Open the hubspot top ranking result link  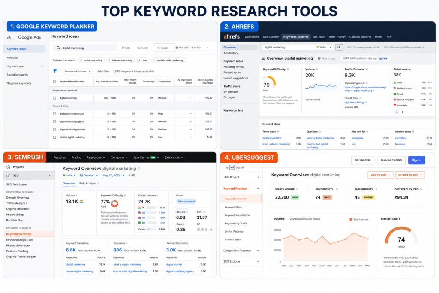point(365,89)
